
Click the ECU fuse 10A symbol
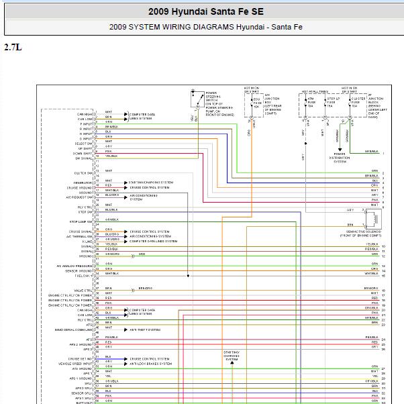click(252, 103)
